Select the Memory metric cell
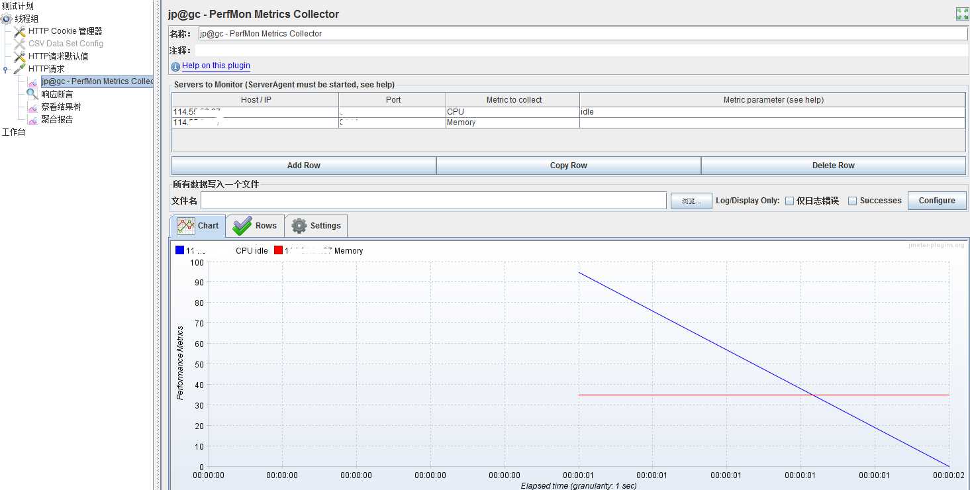 click(x=513, y=122)
